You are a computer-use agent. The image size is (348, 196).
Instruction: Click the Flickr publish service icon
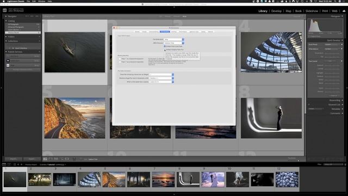[8, 65]
